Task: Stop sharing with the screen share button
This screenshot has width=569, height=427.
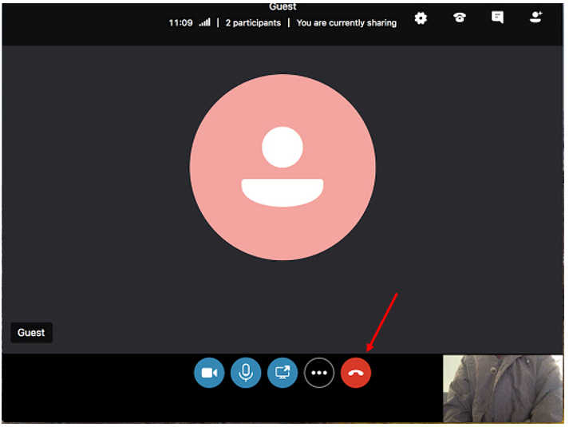Action: click(283, 373)
